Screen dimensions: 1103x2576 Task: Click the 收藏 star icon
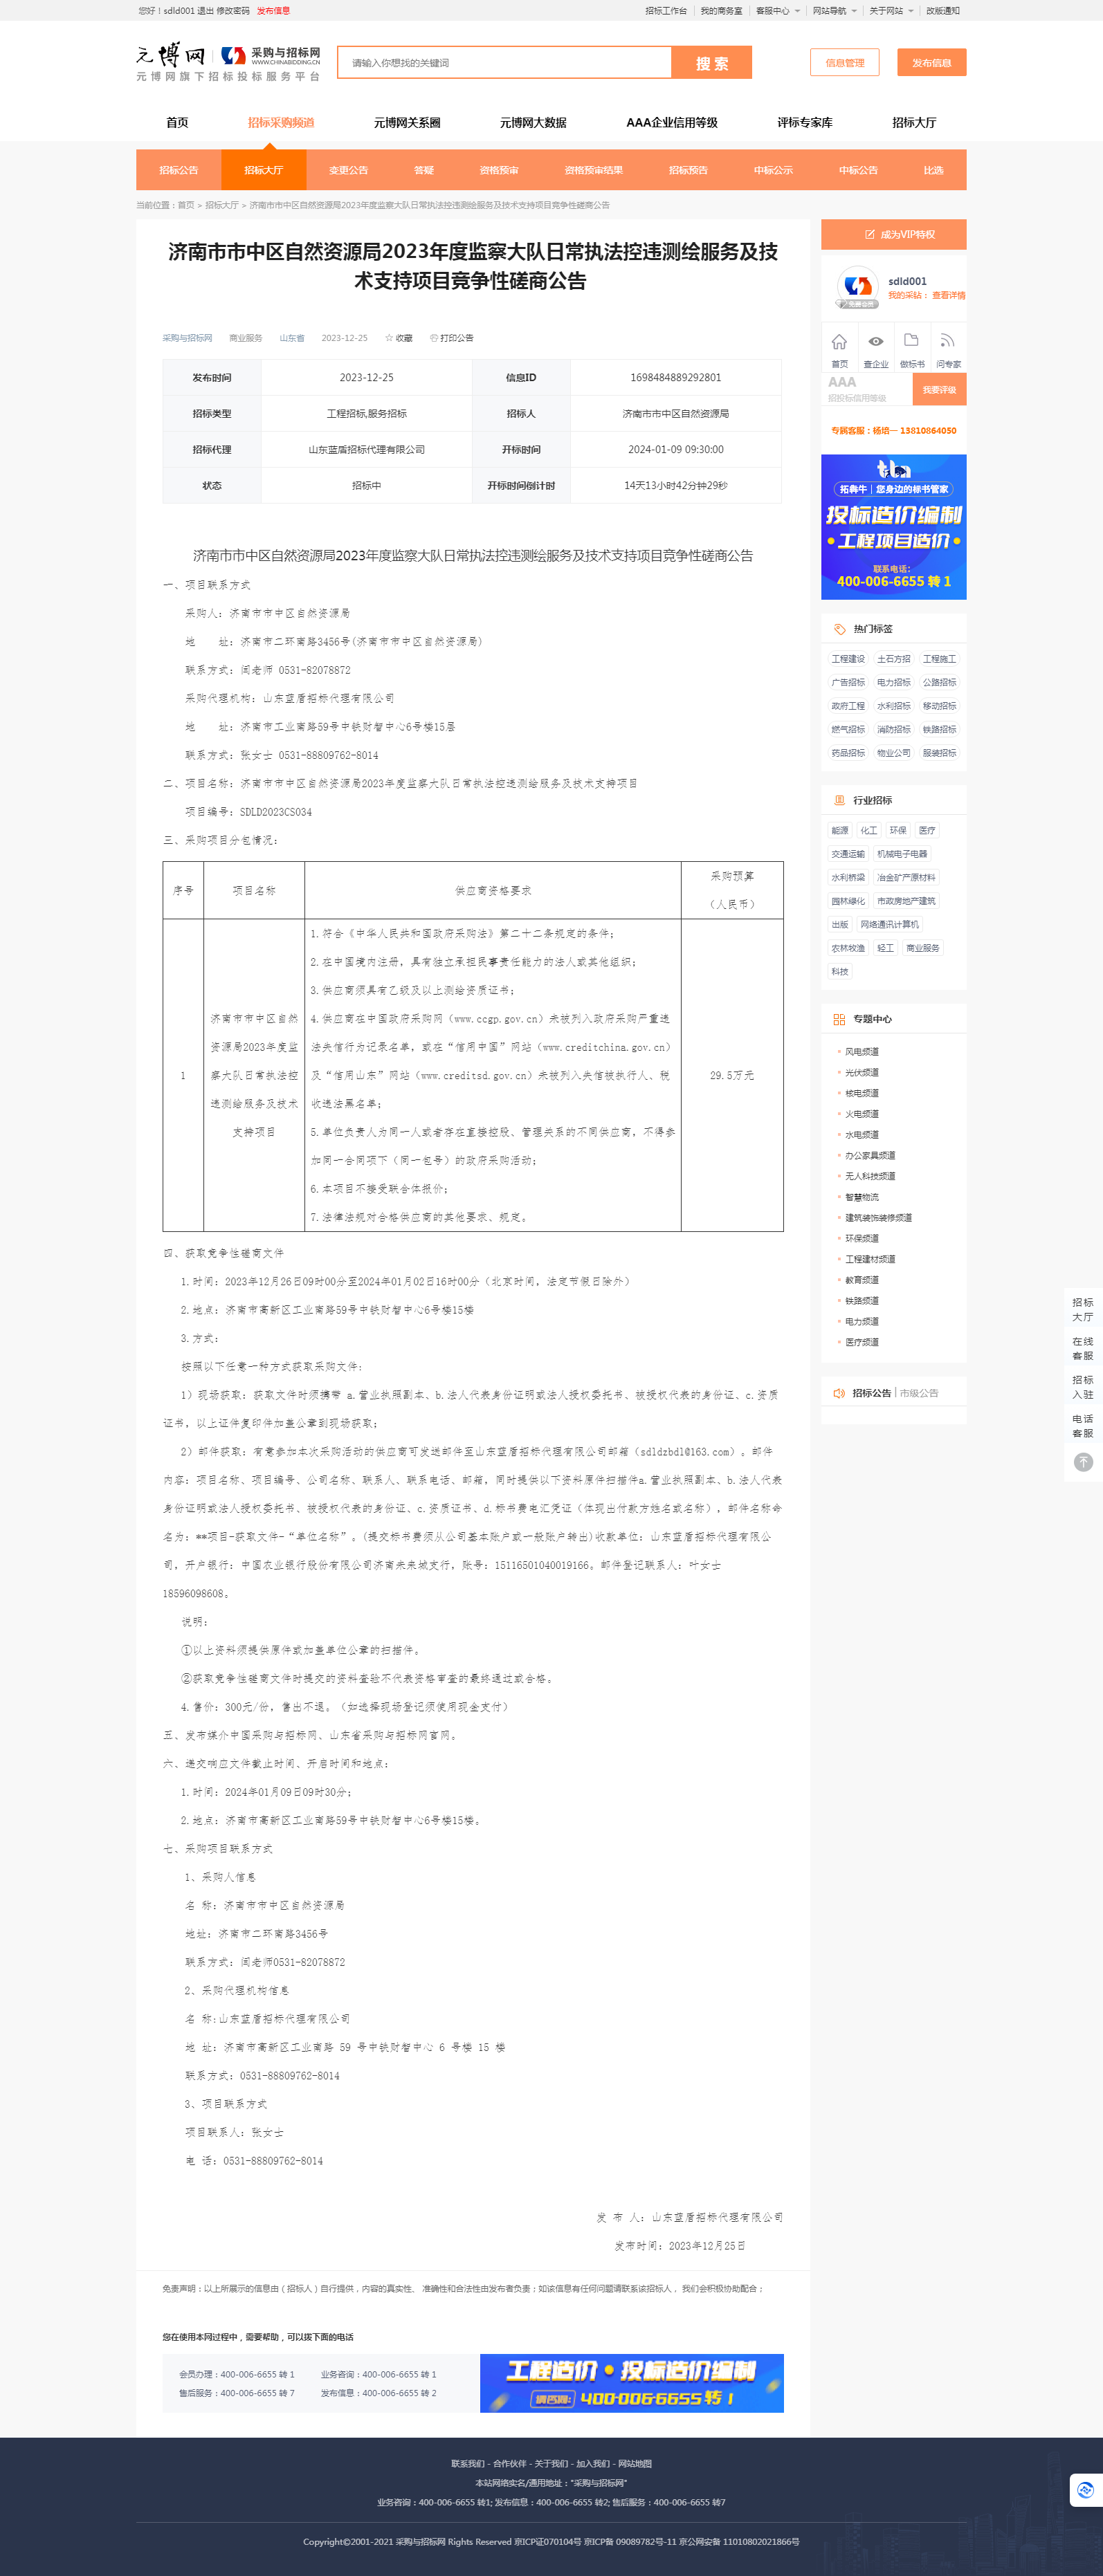tap(389, 338)
